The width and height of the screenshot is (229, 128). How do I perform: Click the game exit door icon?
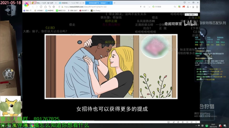[x=10, y=10]
